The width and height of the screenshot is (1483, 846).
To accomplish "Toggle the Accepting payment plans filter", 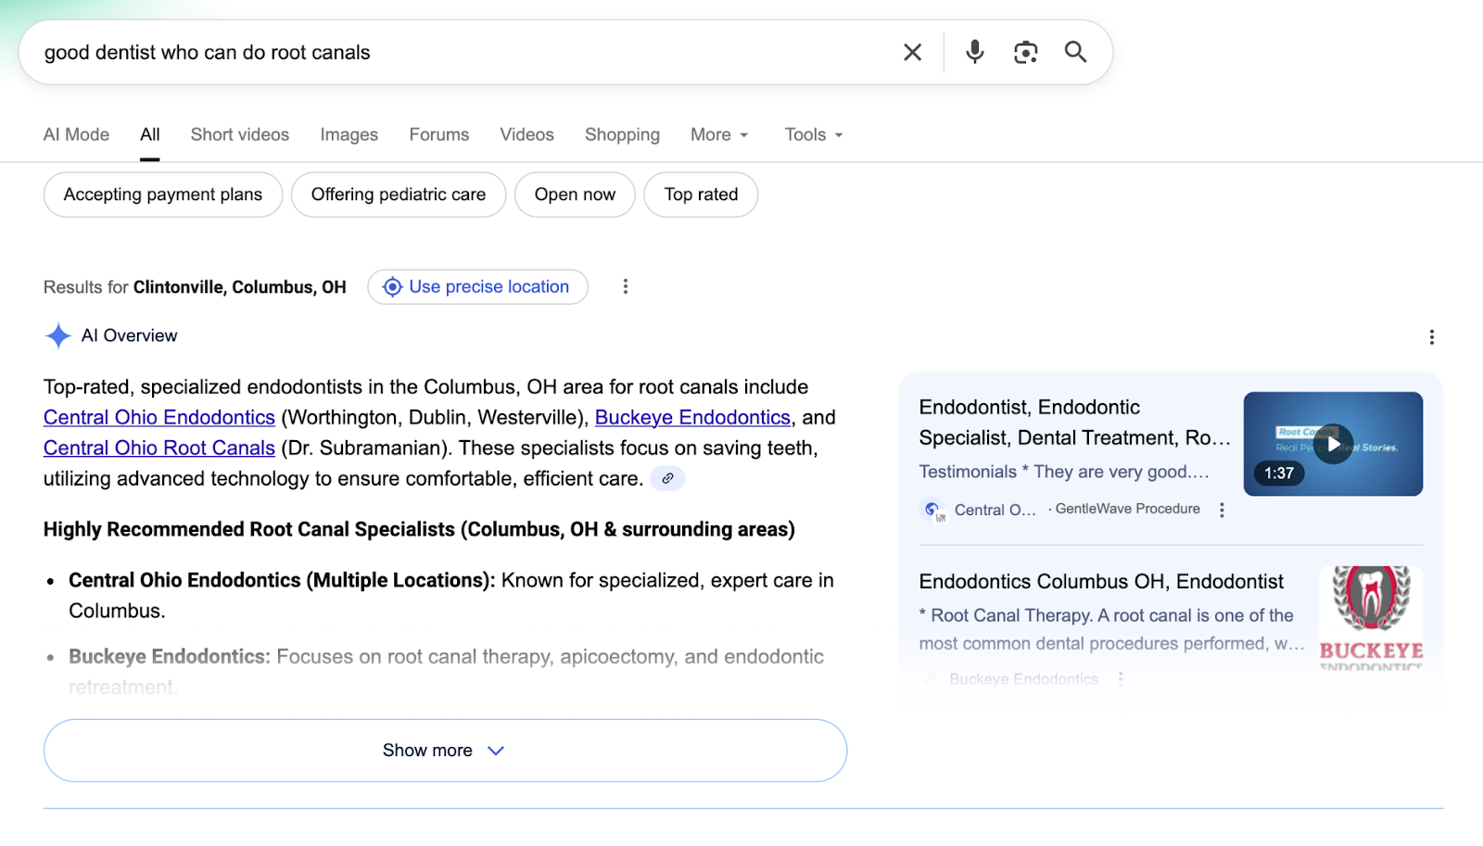I will click(163, 195).
